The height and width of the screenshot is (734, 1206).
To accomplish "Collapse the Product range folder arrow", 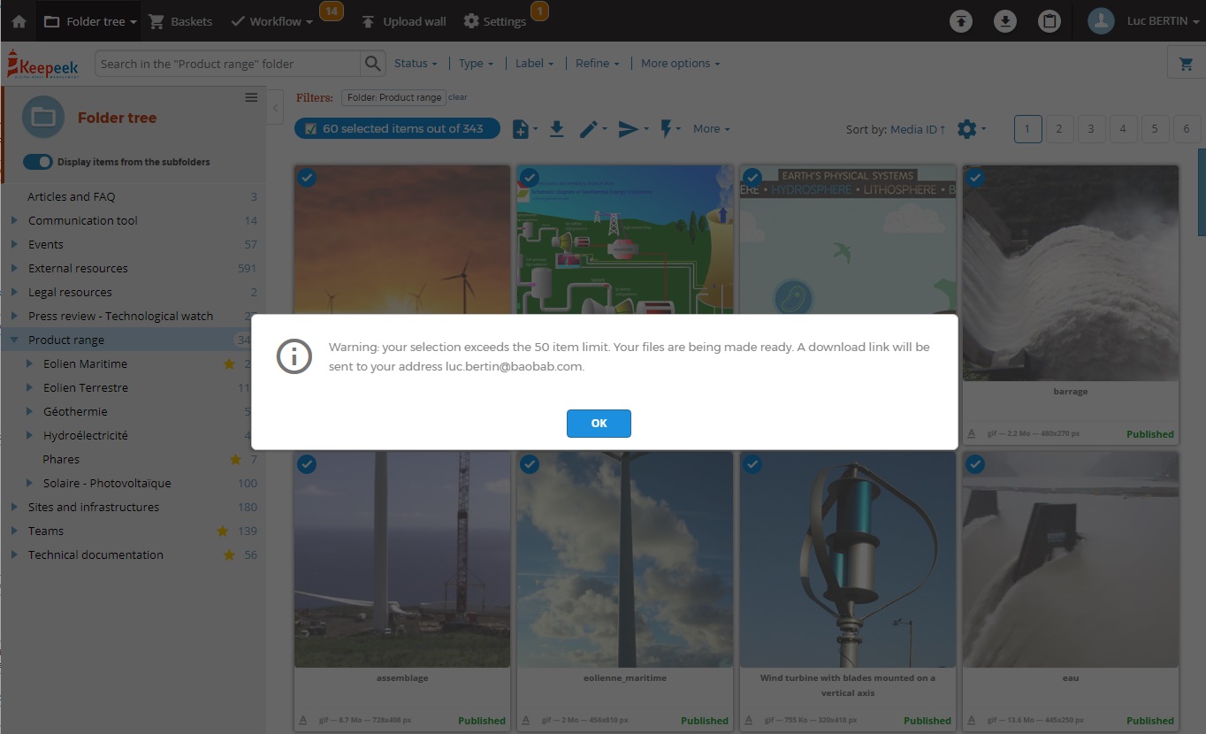I will [14, 340].
